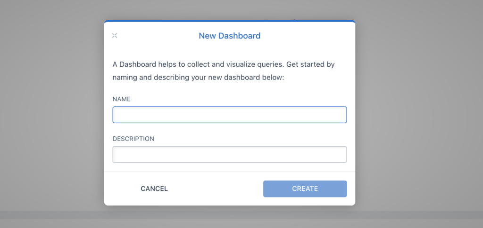Click the blue accent bar atop the dialog

[x=230, y=21]
